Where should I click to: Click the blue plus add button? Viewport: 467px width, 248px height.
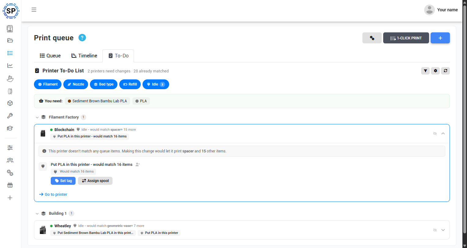click(x=440, y=38)
